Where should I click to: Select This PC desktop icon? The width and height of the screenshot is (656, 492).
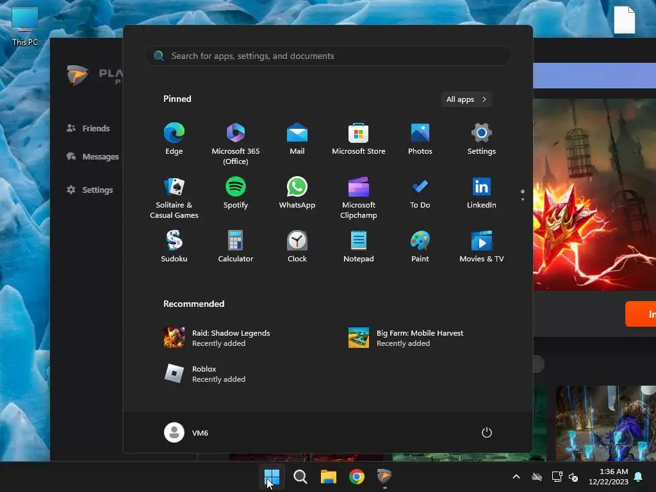coord(25,27)
